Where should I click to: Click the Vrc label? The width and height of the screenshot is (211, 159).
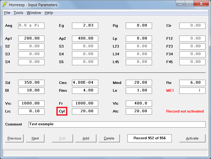pyautogui.click(x=8, y=103)
